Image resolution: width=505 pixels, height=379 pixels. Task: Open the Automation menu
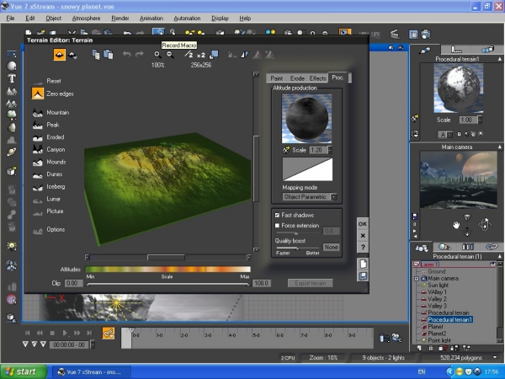point(187,18)
